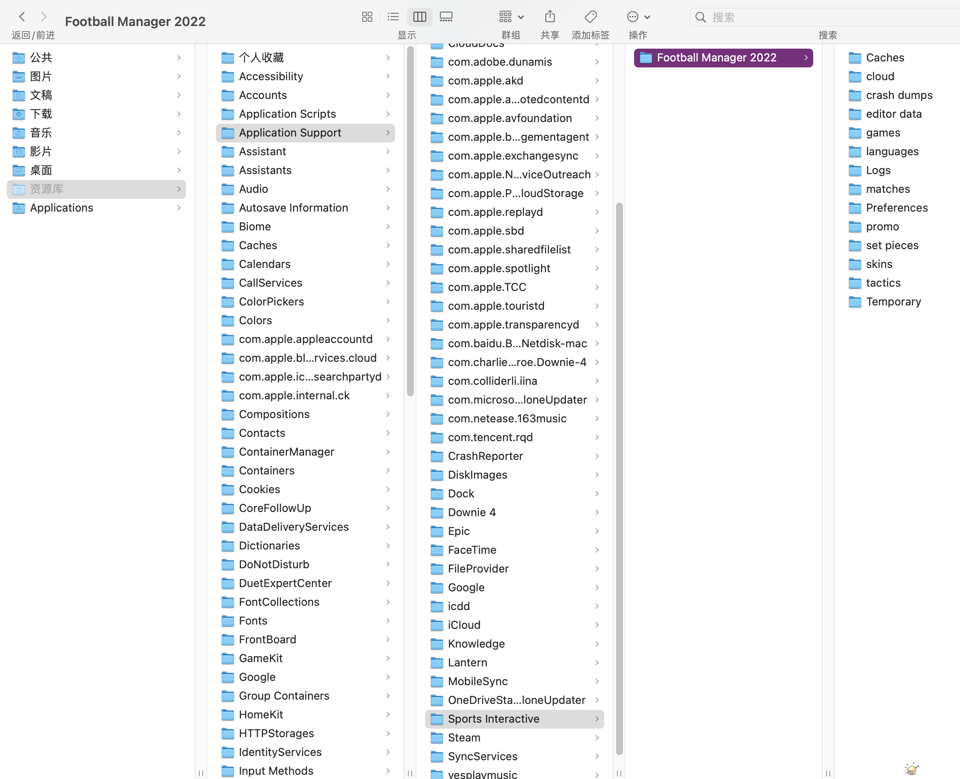Open the 下载 downloads folder icon
Viewport: 960px width, 779px height.
coord(18,114)
